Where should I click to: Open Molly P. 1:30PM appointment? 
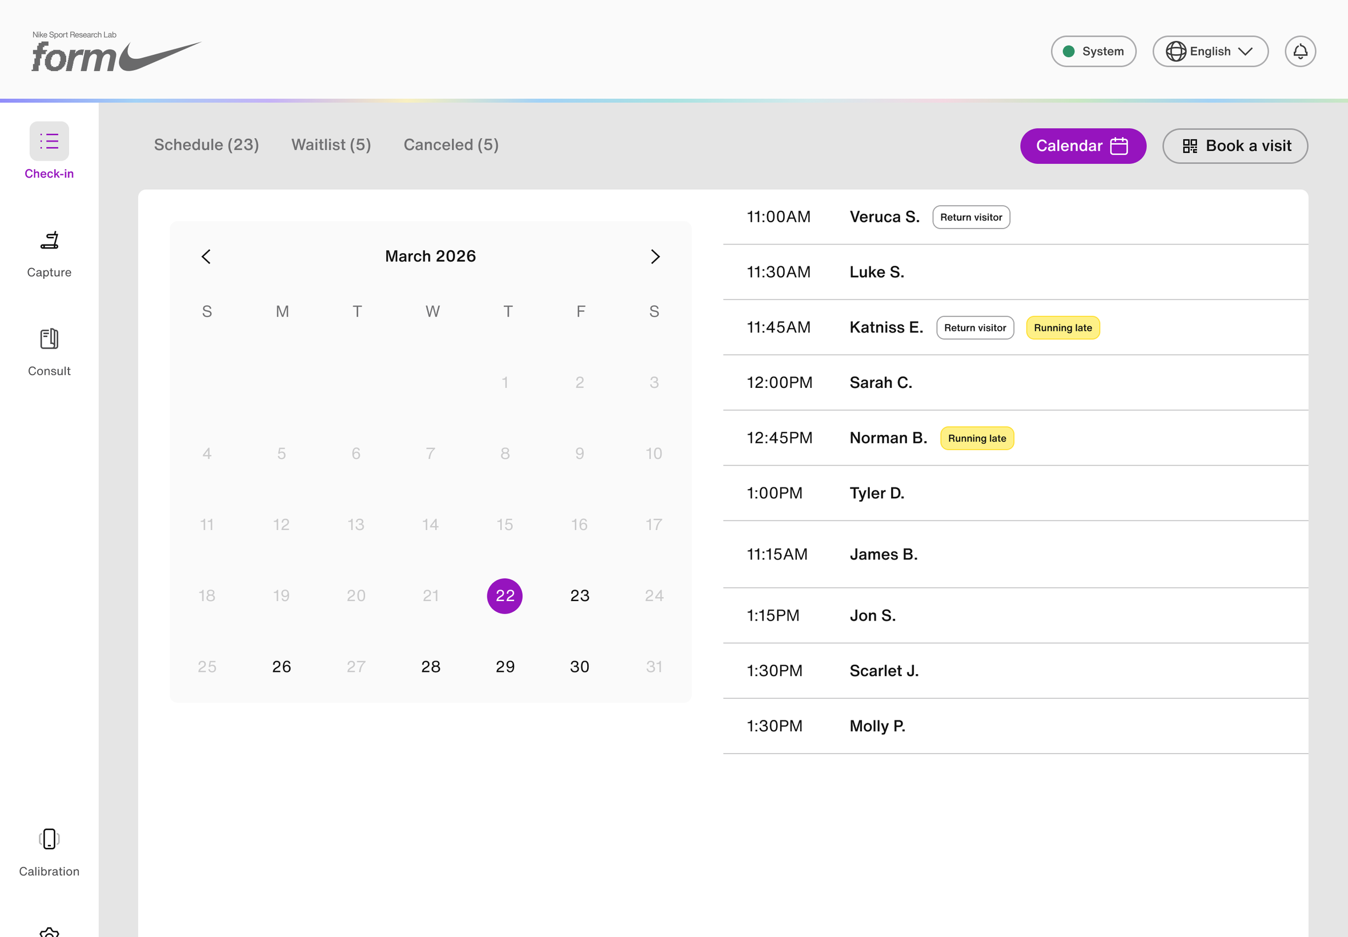pos(1015,726)
